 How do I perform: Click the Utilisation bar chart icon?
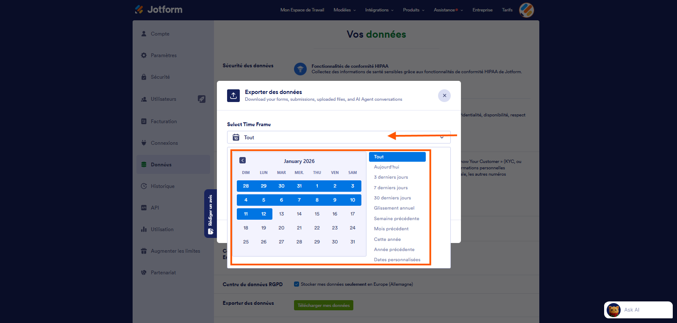click(144, 229)
